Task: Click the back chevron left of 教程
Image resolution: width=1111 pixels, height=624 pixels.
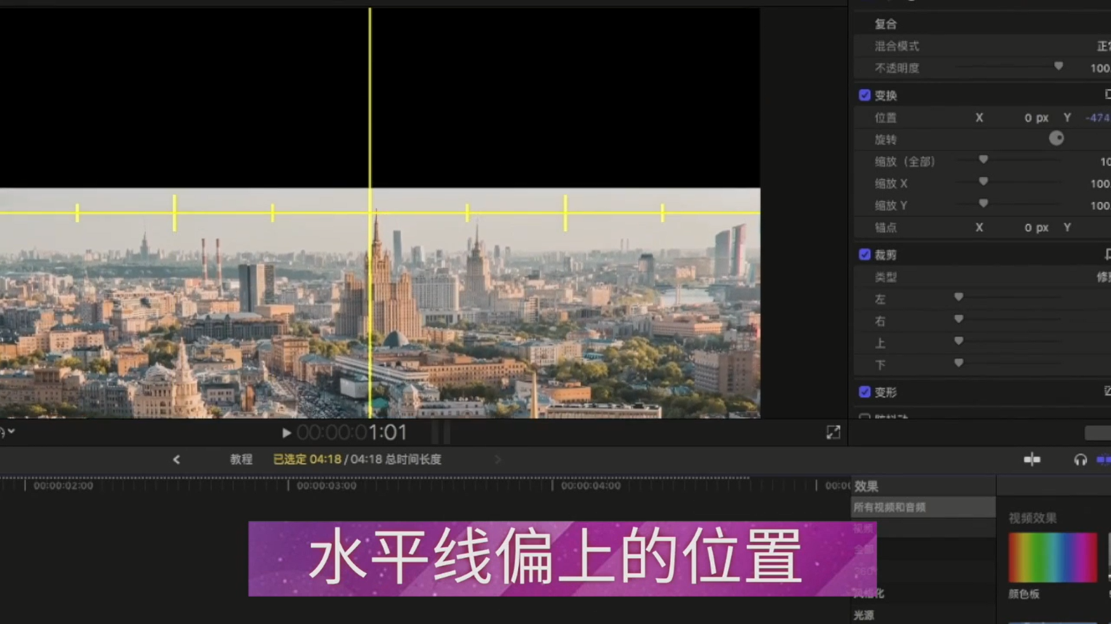Action: 177,459
